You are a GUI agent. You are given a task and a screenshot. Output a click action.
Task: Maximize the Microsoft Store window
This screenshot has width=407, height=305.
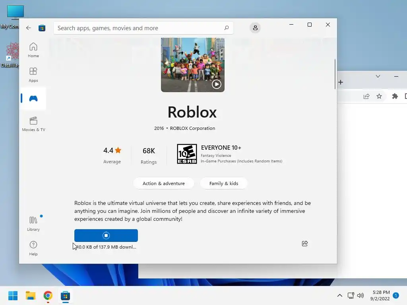click(x=309, y=25)
